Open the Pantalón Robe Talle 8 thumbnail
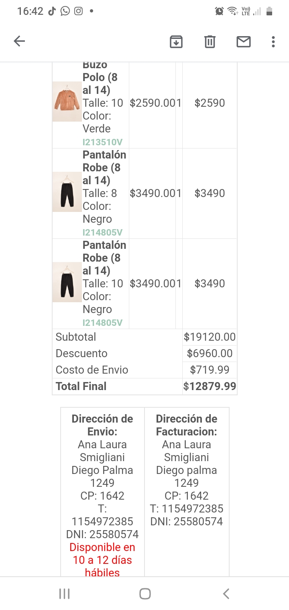This screenshot has height=610, width=289. click(x=67, y=192)
